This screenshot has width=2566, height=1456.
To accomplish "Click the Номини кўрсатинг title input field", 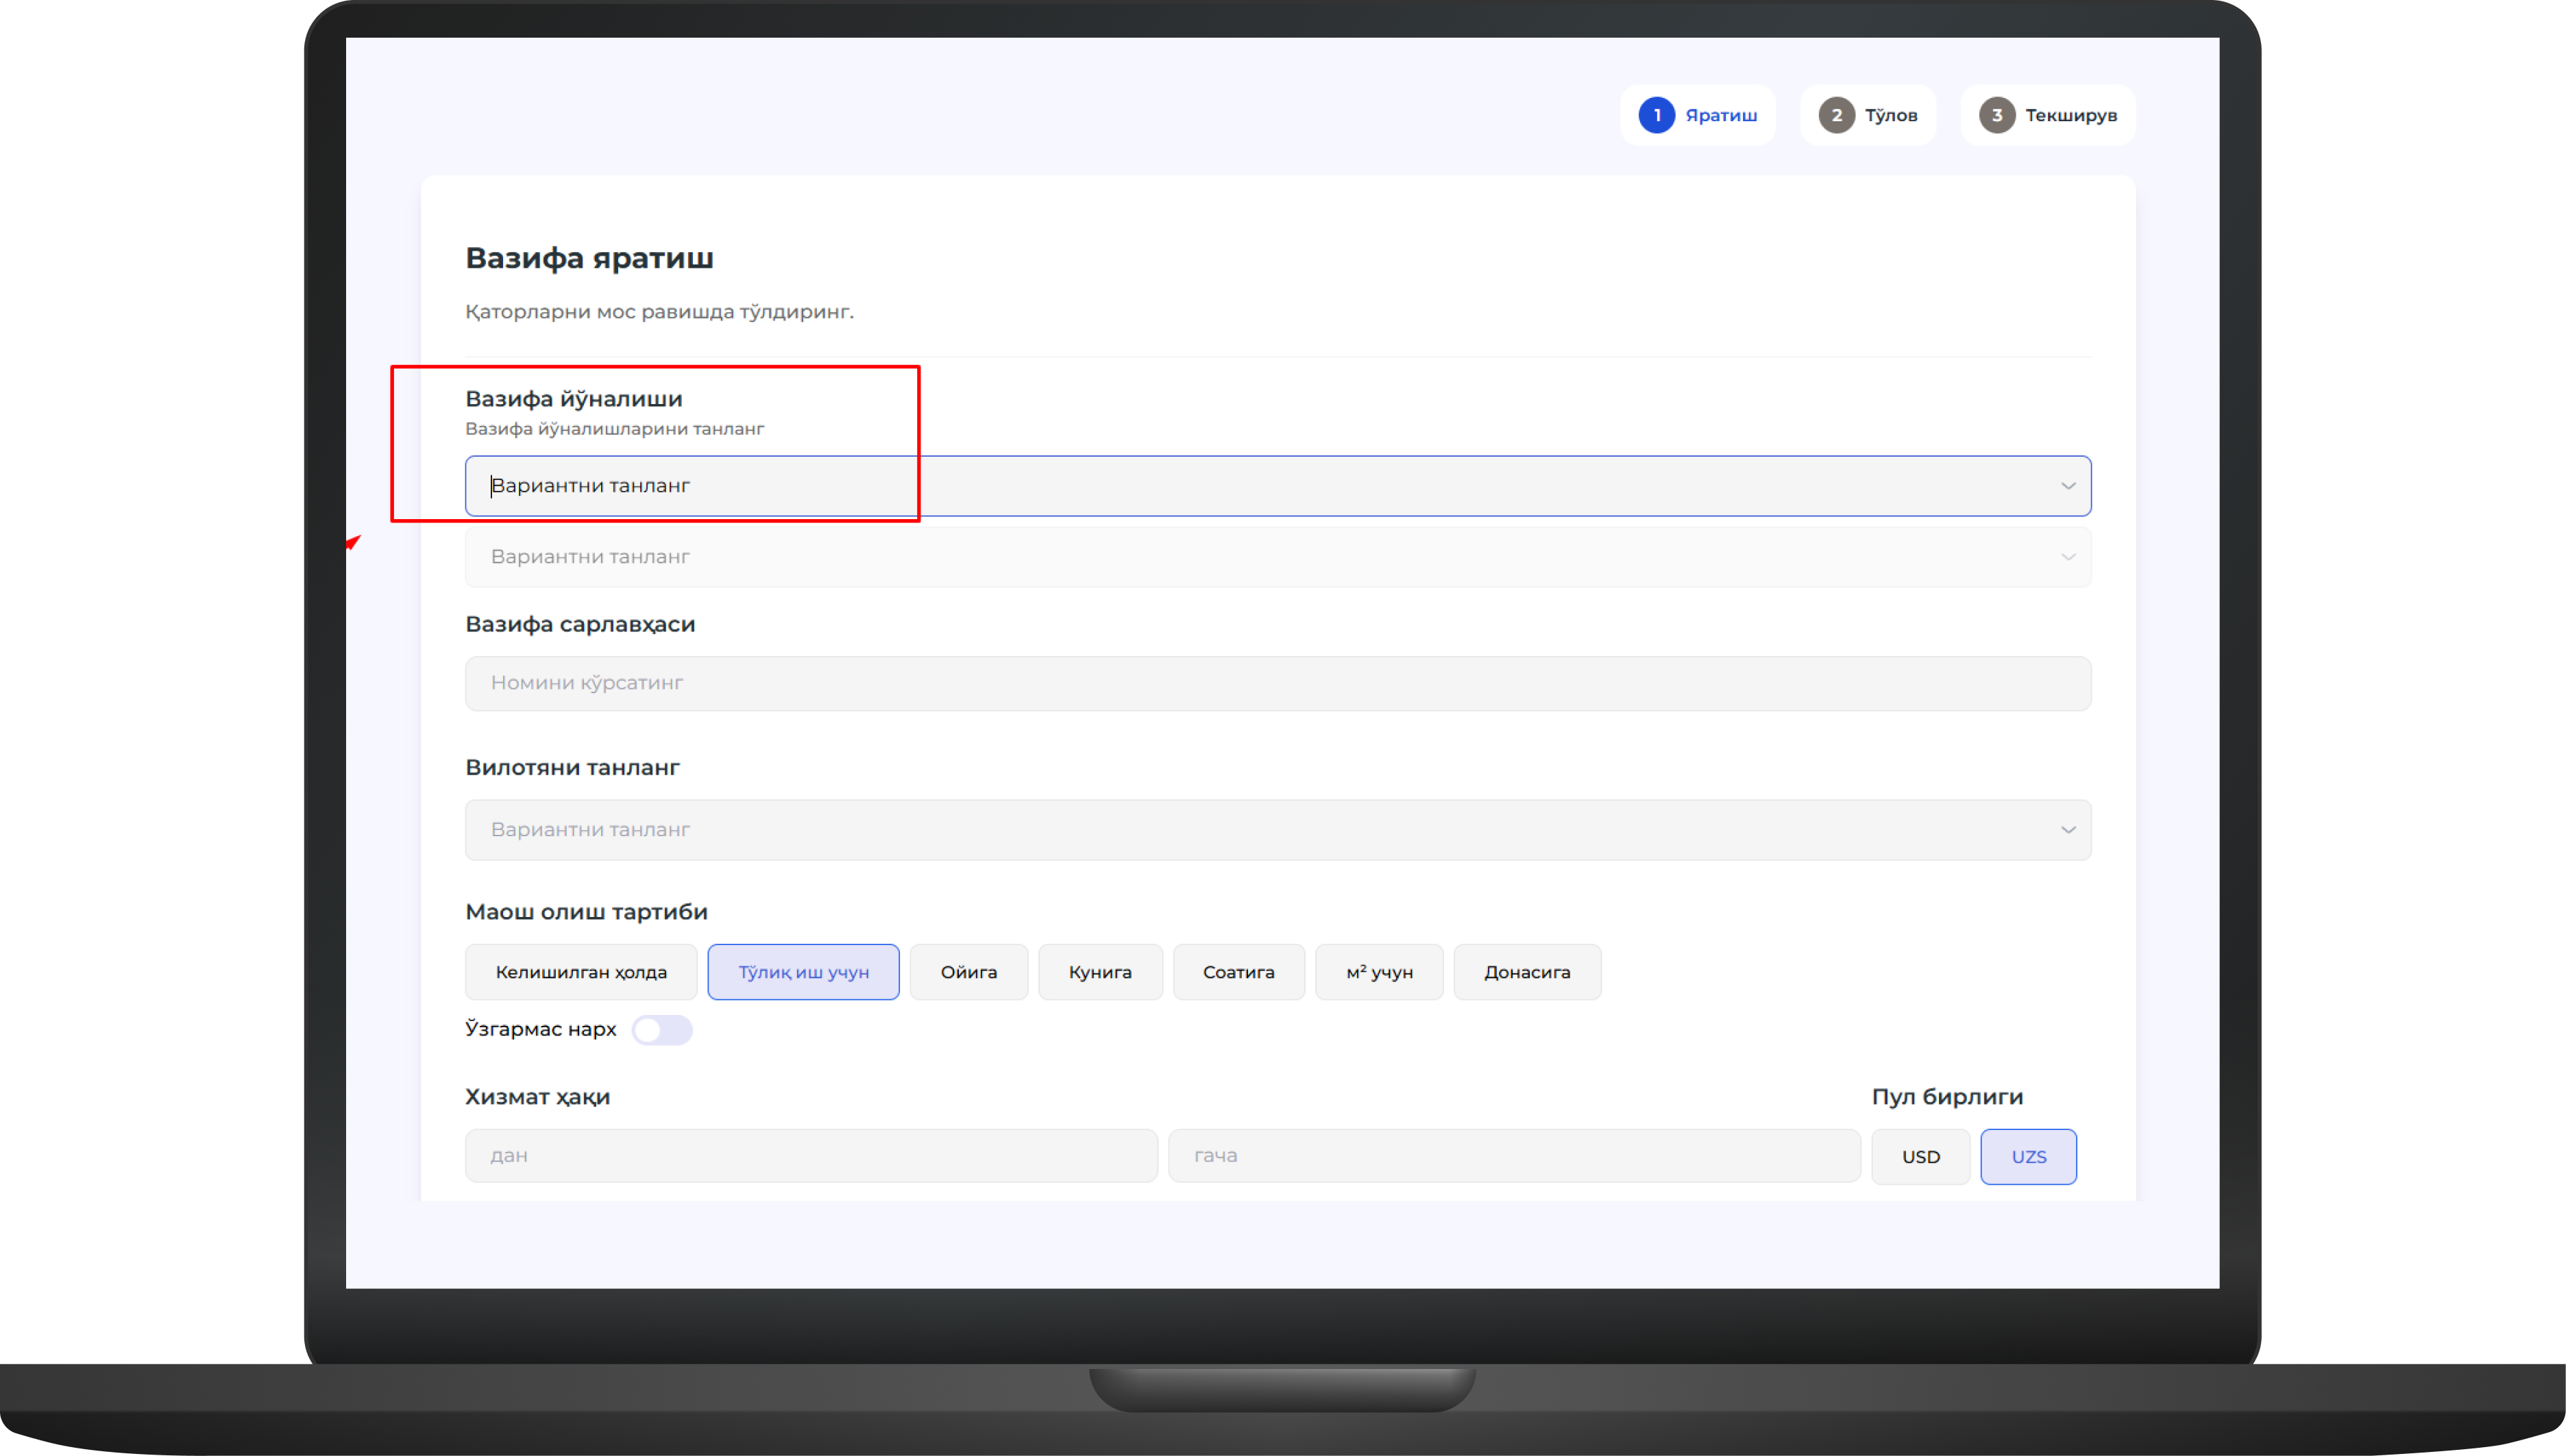I will coord(1277,683).
